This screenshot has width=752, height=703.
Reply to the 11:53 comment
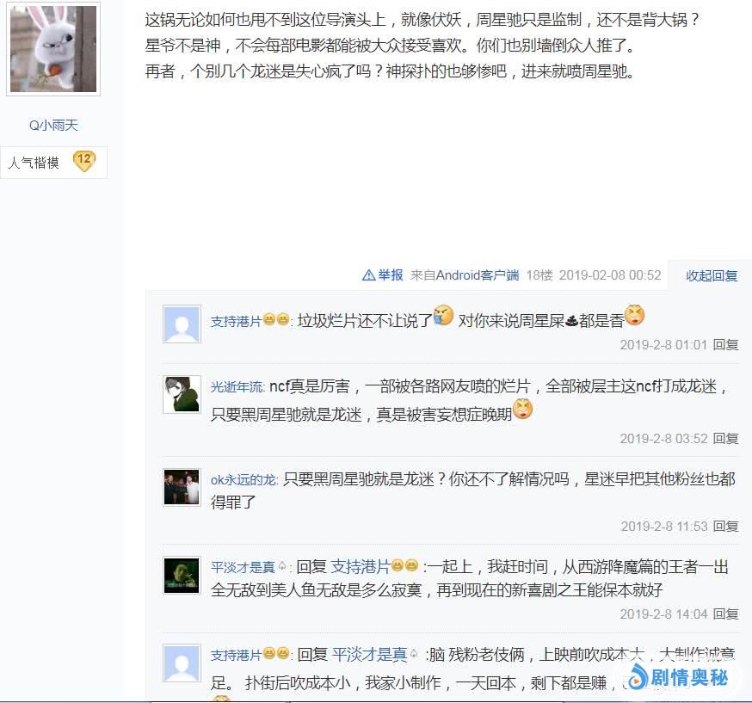[725, 526]
